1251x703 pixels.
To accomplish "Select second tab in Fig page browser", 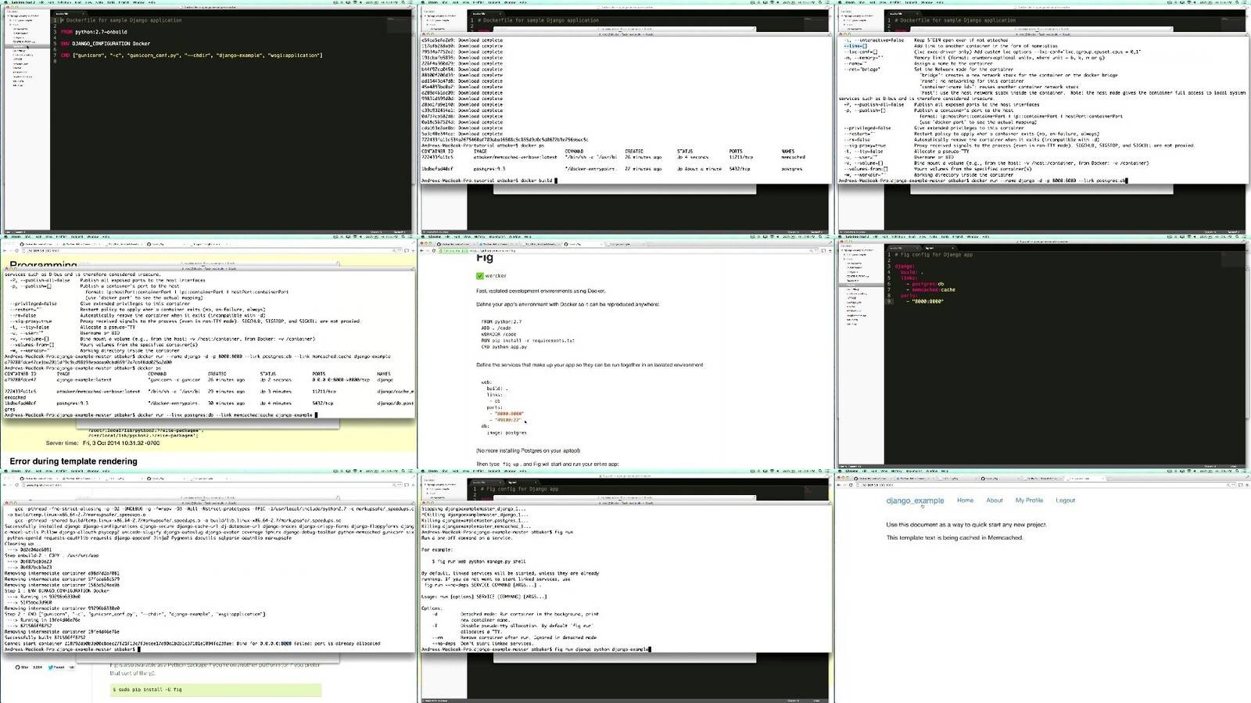I will [498, 244].
